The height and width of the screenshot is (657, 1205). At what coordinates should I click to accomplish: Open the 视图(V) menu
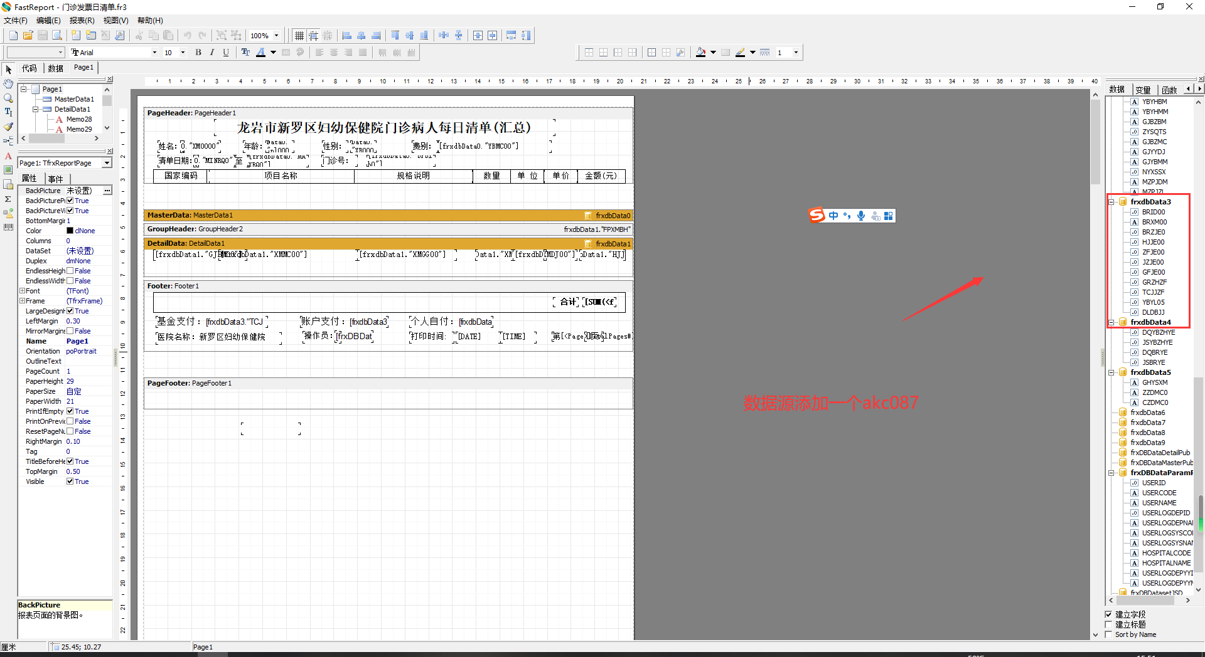115,21
